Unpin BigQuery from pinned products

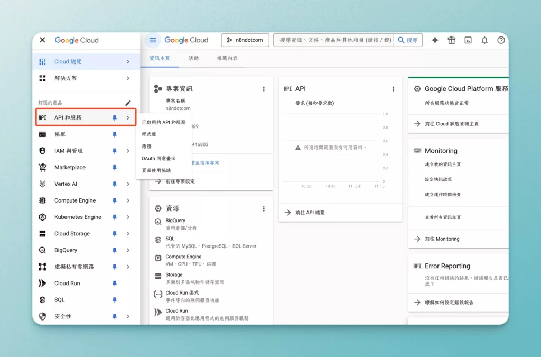pyautogui.click(x=115, y=250)
